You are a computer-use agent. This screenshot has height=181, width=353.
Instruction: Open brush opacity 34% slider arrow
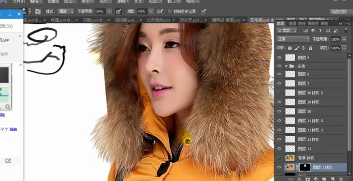[x=109, y=11]
